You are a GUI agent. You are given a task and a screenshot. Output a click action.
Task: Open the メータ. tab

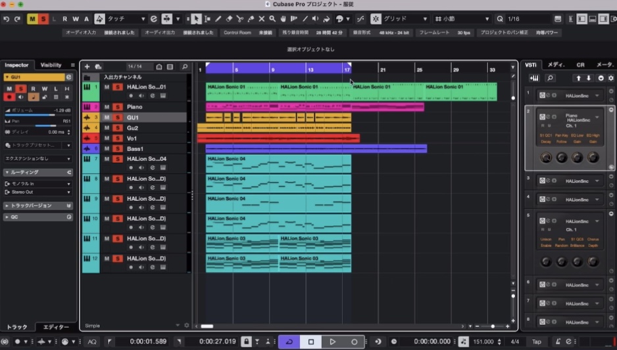tap(605, 65)
